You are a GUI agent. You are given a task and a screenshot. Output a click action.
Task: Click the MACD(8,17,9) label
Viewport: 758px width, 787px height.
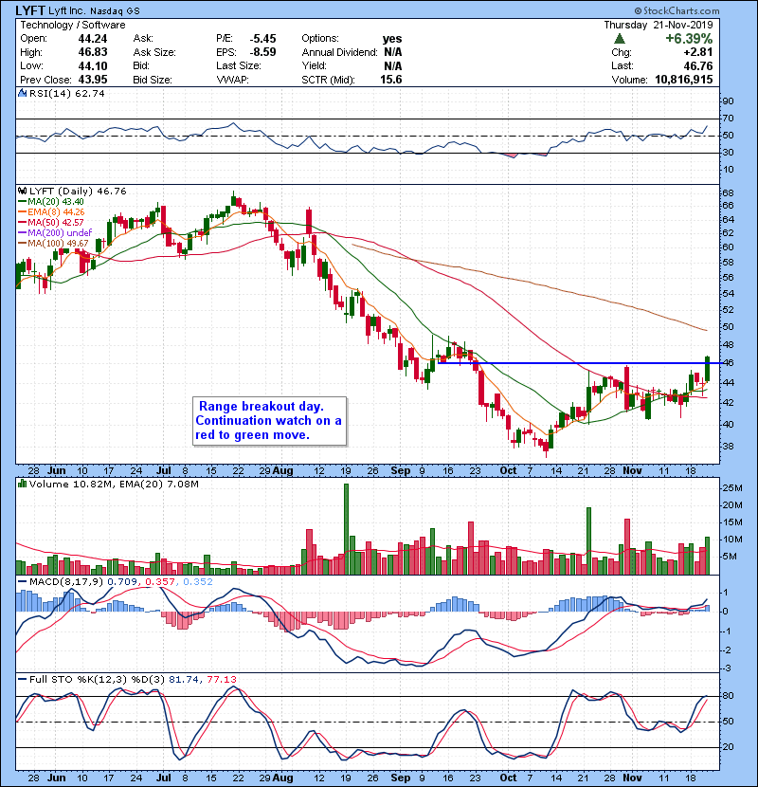[x=66, y=582]
